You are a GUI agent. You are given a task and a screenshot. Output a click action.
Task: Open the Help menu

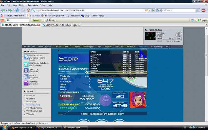point(49,5)
